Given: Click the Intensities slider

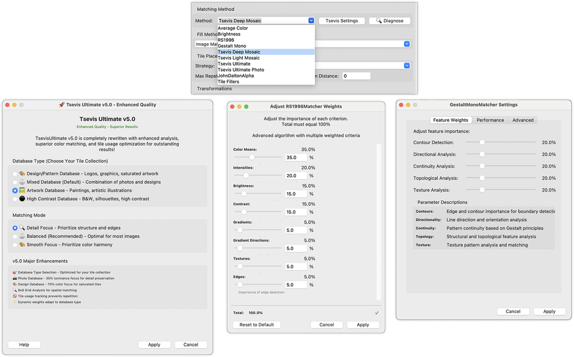Looking at the screenshot, I should tap(258, 176).
